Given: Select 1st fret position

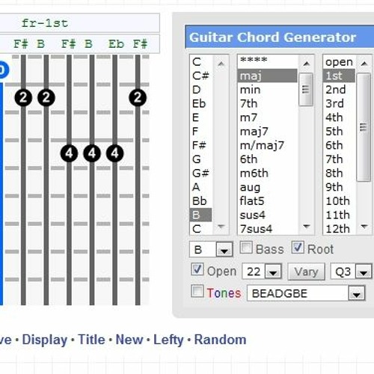Looking at the screenshot, I should click(339, 76).
